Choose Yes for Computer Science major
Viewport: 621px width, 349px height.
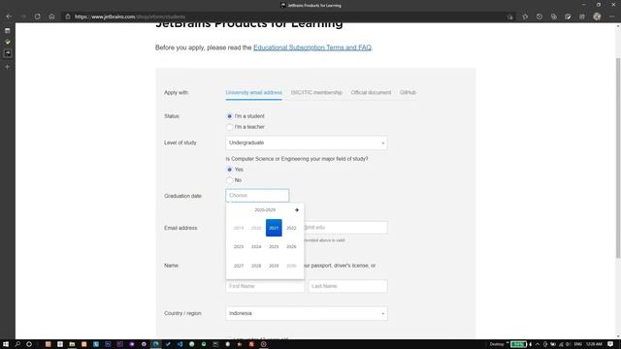pos(229,170)
